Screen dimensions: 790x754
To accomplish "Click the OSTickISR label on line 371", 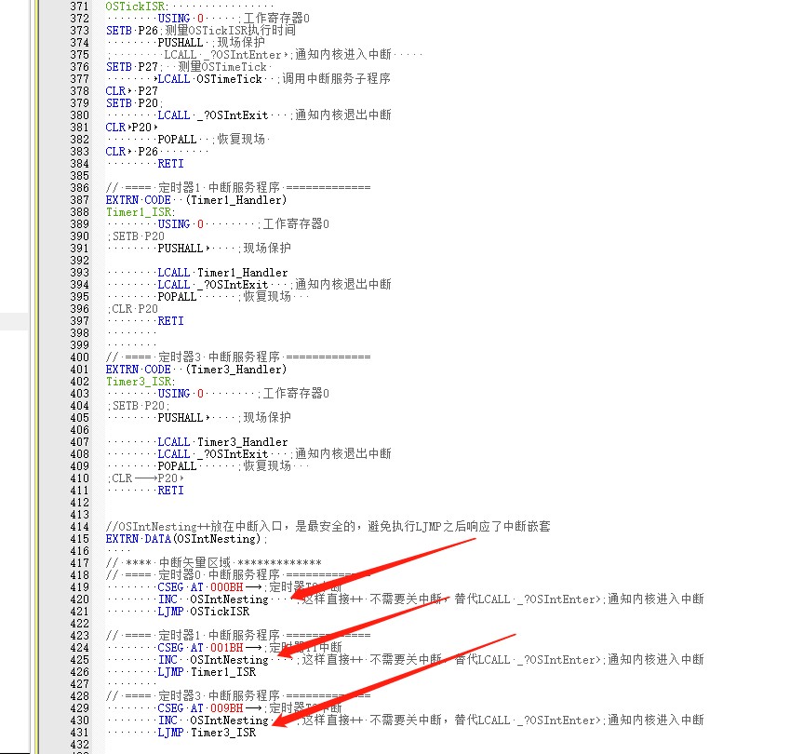I will (x=137, y=7).
